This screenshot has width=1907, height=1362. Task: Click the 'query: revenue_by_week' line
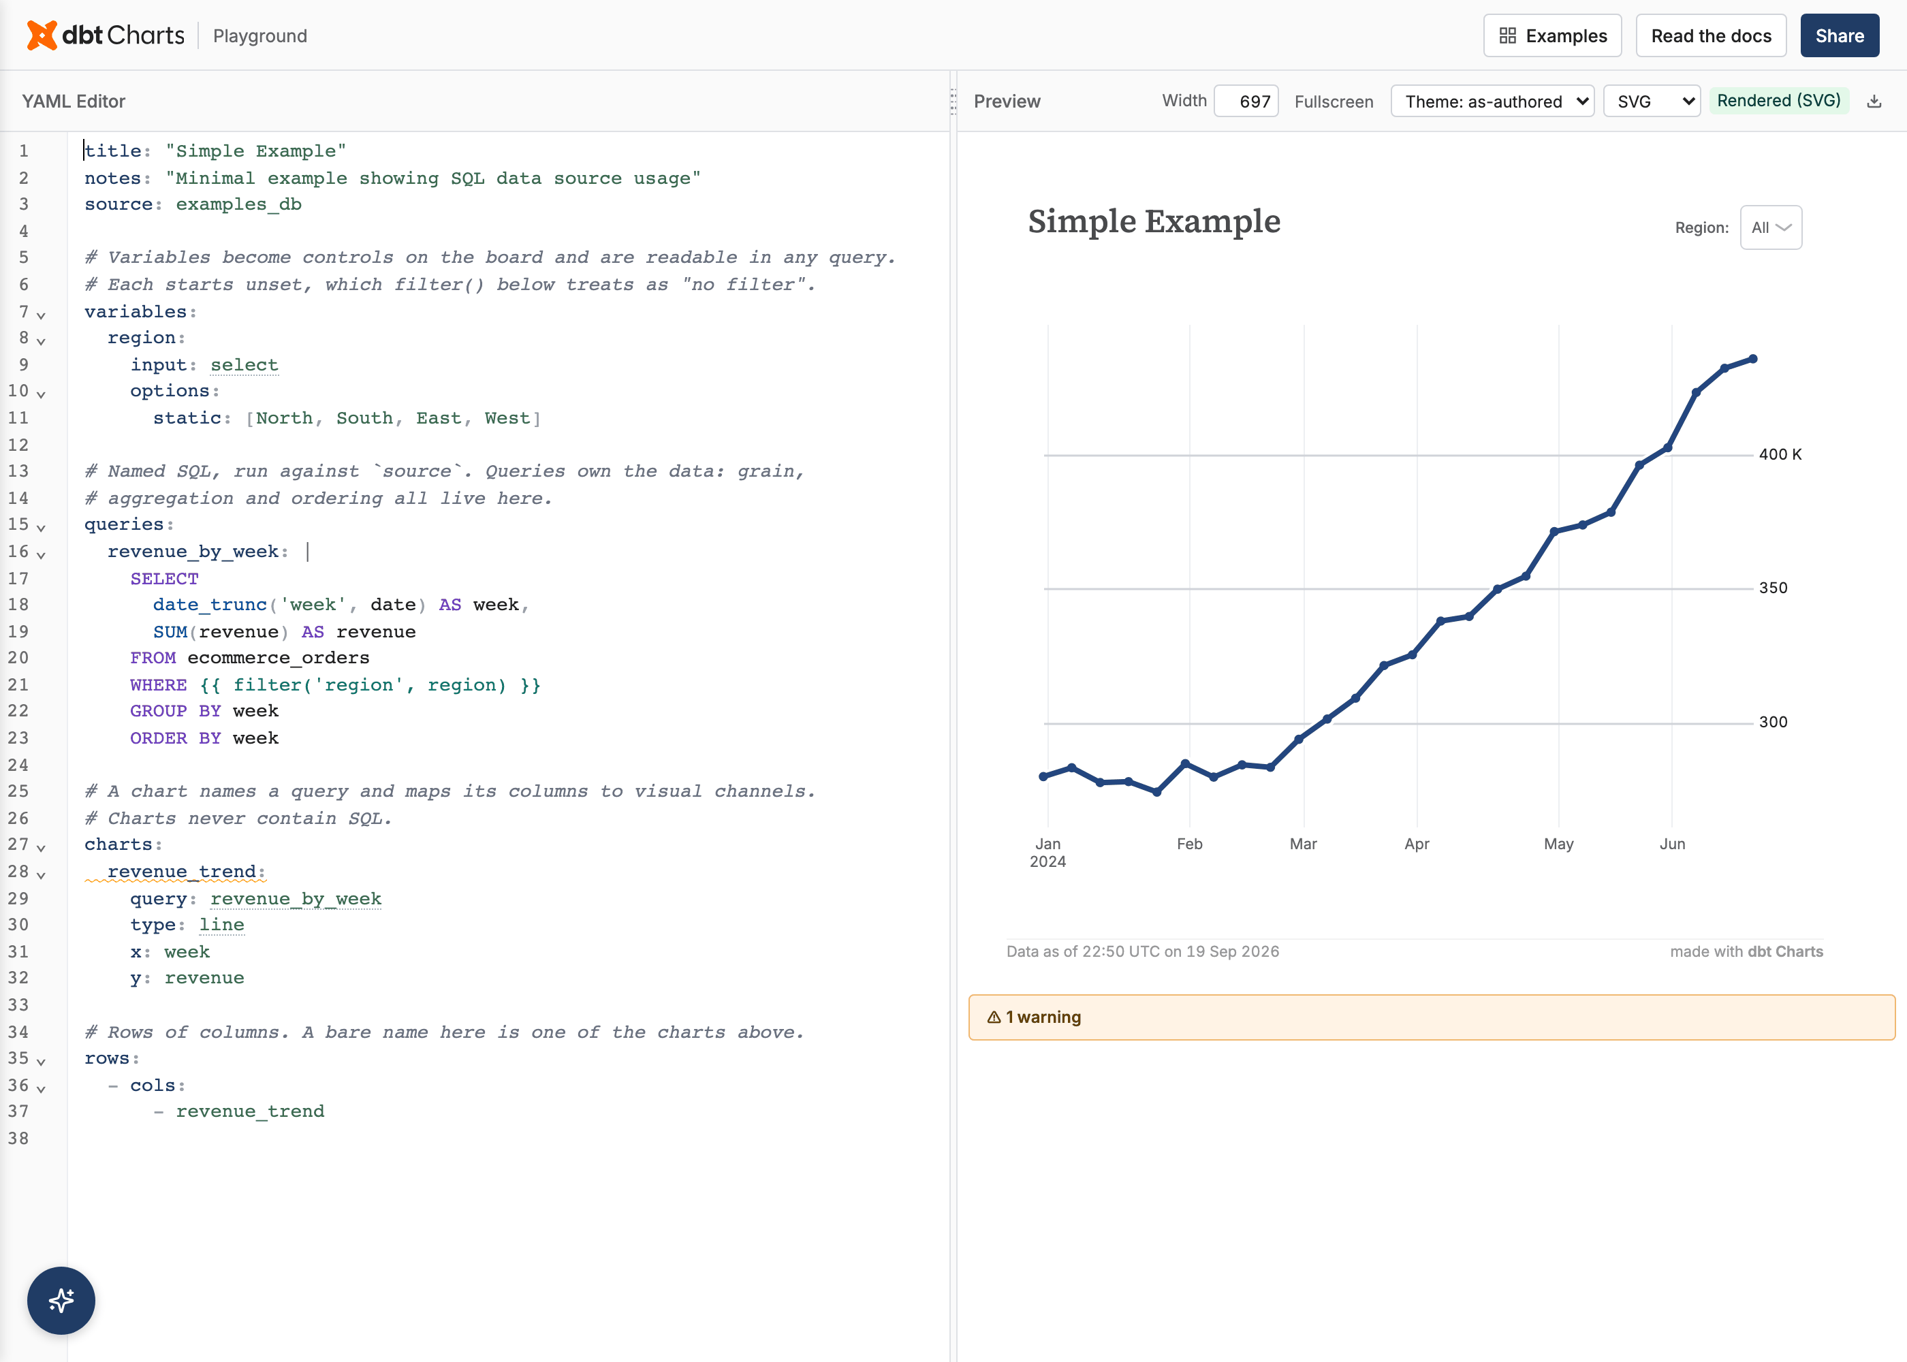click(256, 899)
